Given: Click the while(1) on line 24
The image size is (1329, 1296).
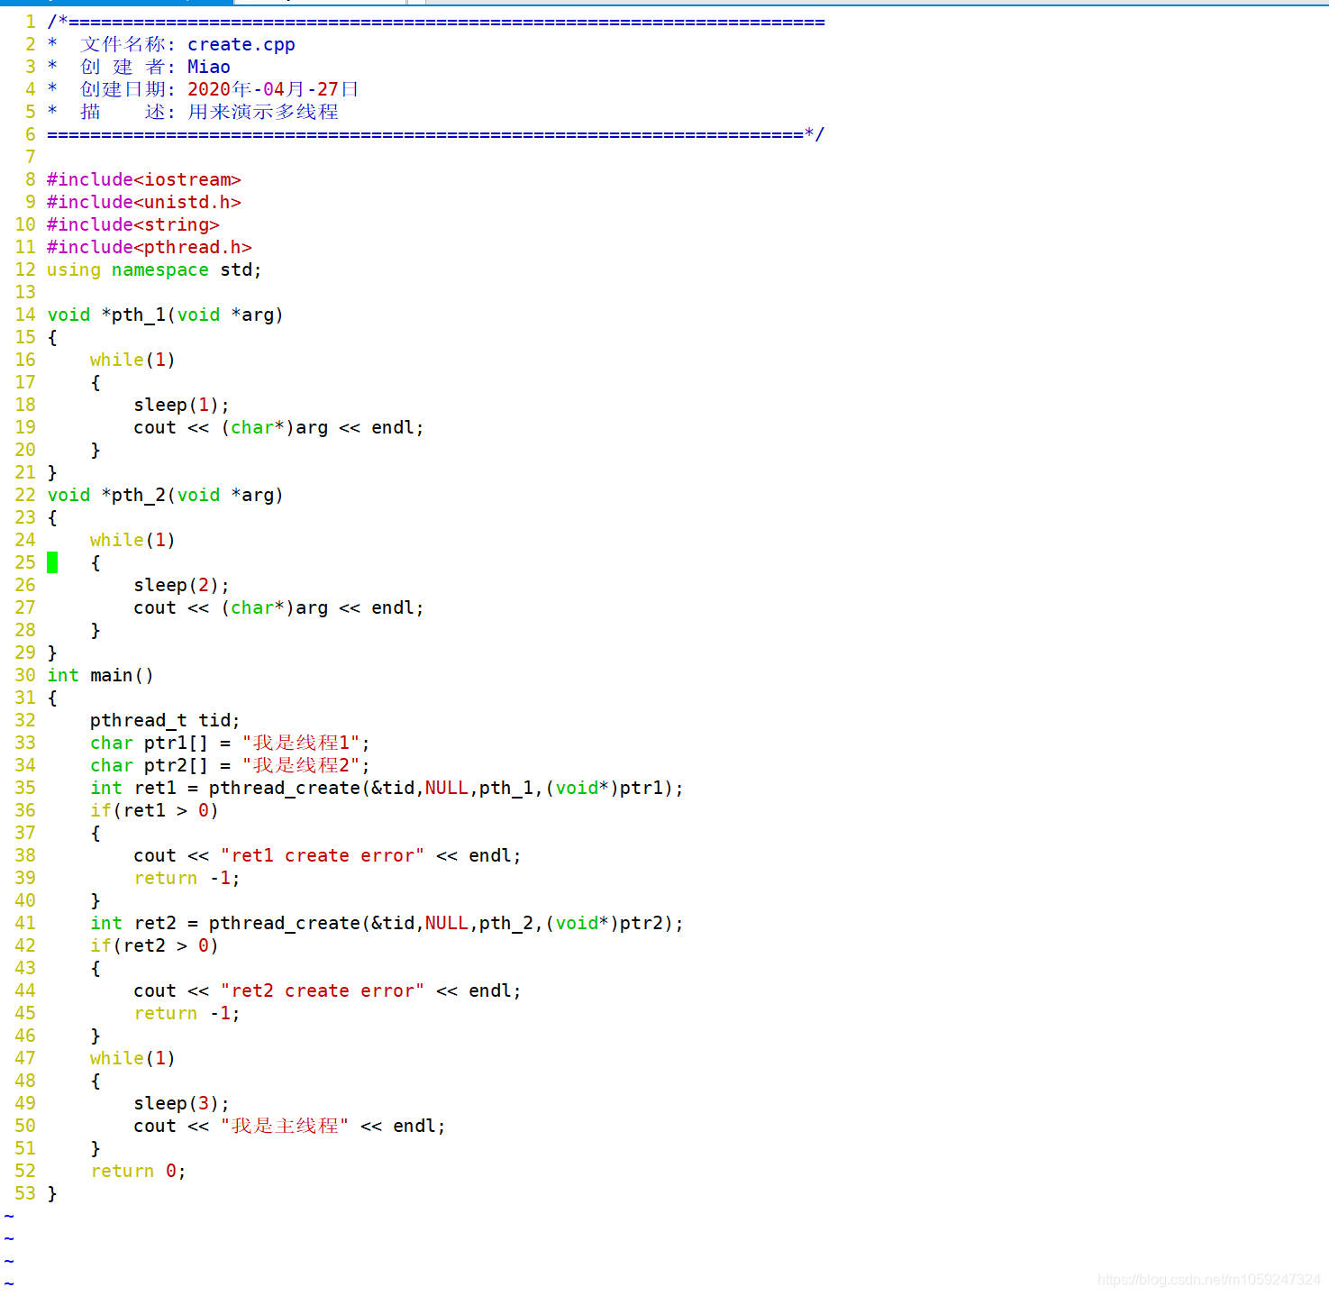Looking at the screenshot, I should pos(133,540).
